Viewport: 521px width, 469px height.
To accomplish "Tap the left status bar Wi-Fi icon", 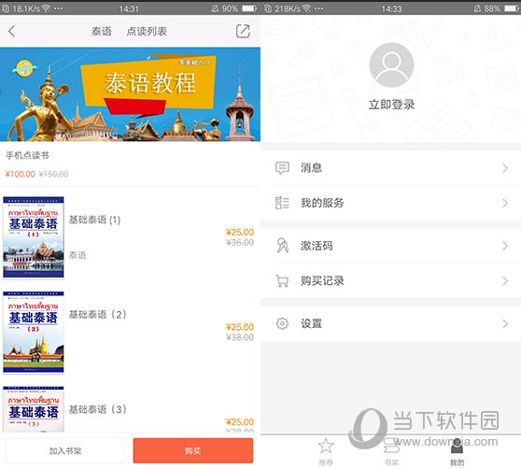I will 46,8.
